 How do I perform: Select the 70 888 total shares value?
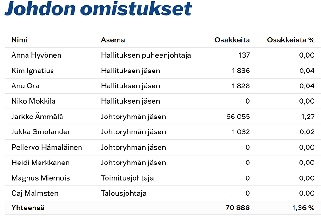tap(238, 208)
